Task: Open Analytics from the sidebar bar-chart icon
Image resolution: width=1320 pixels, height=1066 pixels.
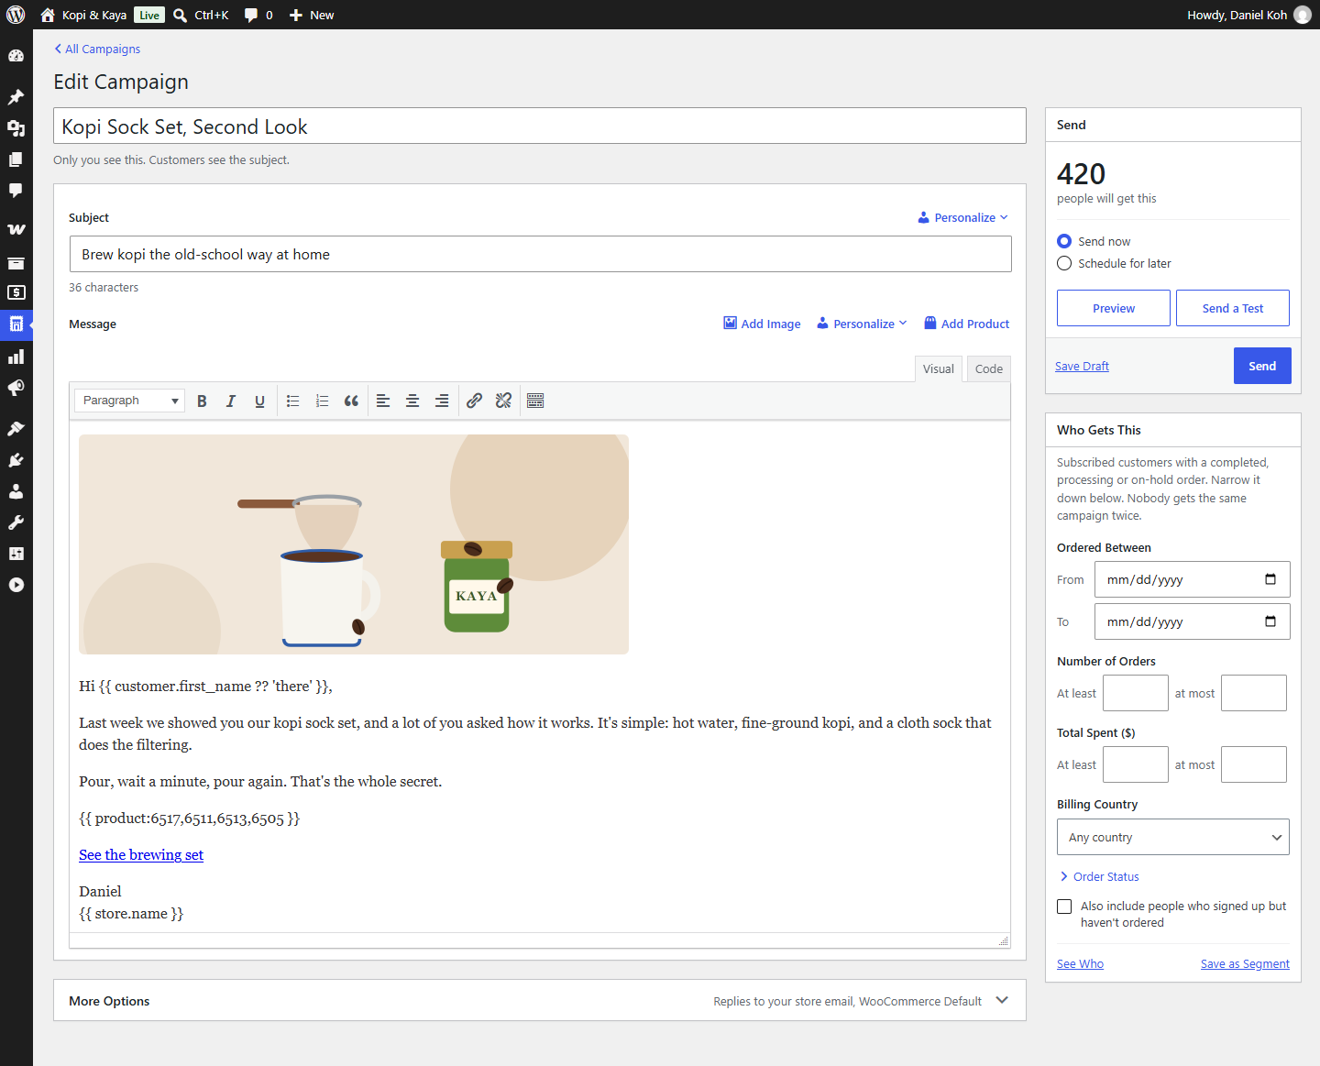Action: pos(16,357)
